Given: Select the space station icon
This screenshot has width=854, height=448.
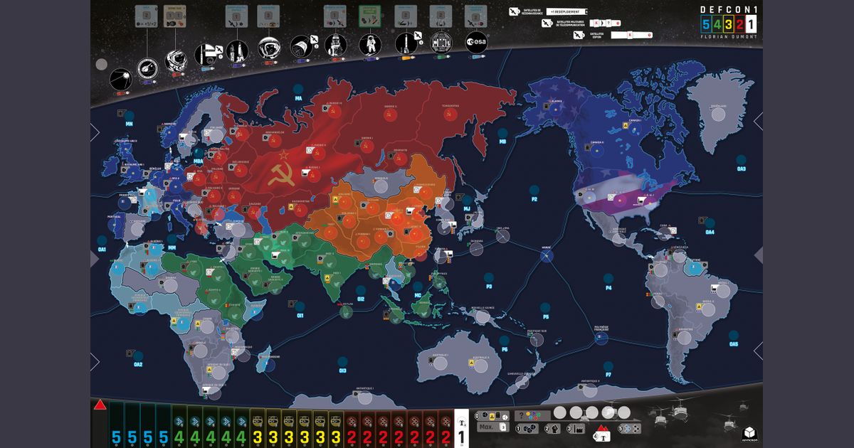Looking at the screenshot, I should [441, 43].
